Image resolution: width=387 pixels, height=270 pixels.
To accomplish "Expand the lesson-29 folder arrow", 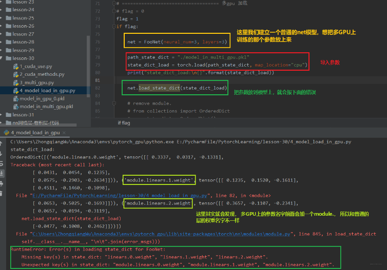I will click(x=1, y=50).
